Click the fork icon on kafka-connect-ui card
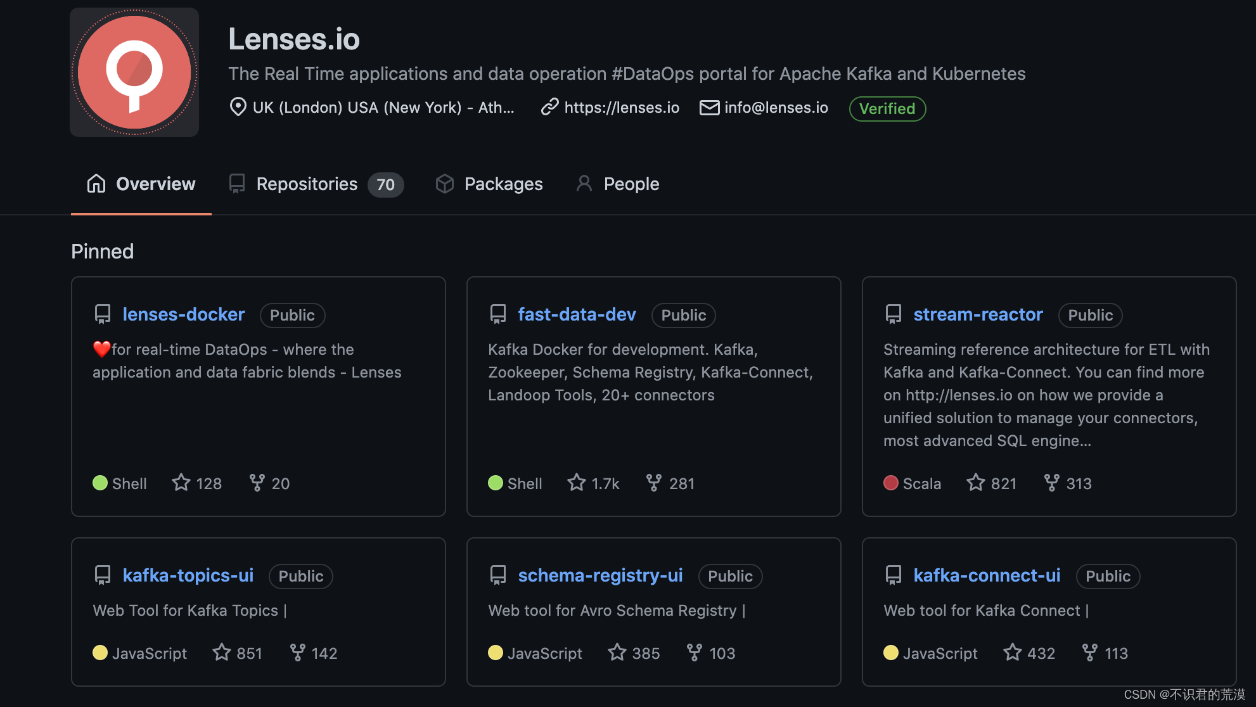This screenshot has width=1256, height=707. pos(1089,653)
